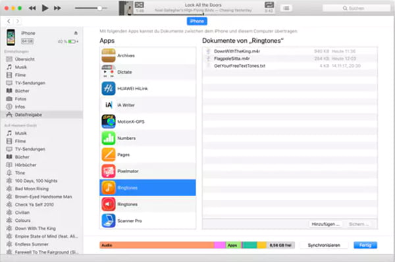
Task: Select the HUAWEI HiLink app icon
Action: pyautogui.click(x=109, y=88)
